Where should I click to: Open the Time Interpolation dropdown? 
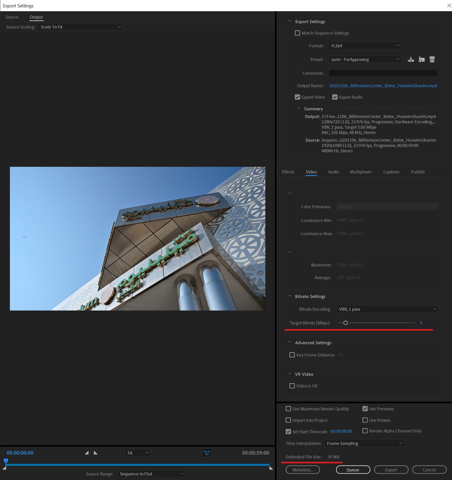pyautogui.click(x=364, y=443)
